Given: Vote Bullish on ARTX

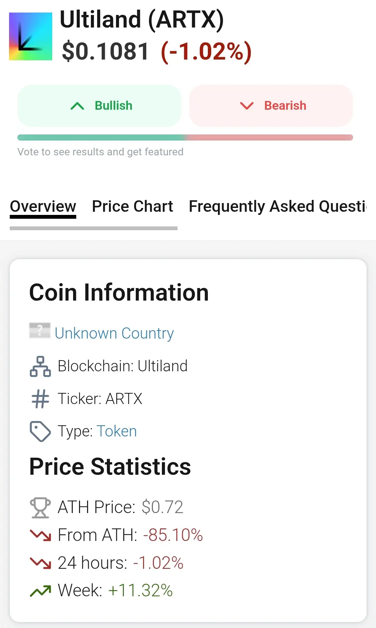Looking at the screenshot, I should click(100, 106).
